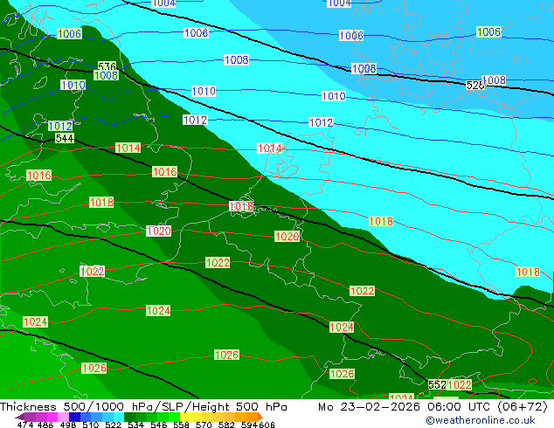Click the darkest green swatch above 534
The height and width of the screenshot is (428, 554).
[129, 417]
